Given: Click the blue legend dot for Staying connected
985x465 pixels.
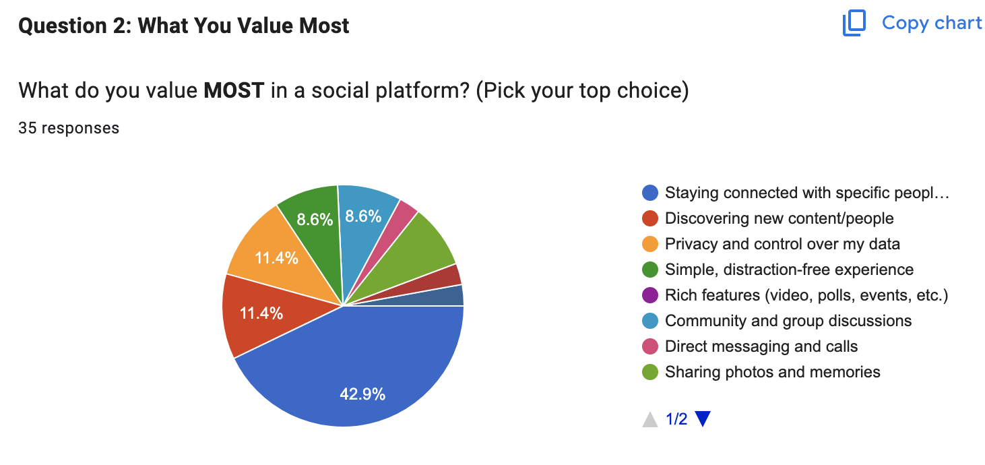Looking at the screenshot, I should coord(647,192).
